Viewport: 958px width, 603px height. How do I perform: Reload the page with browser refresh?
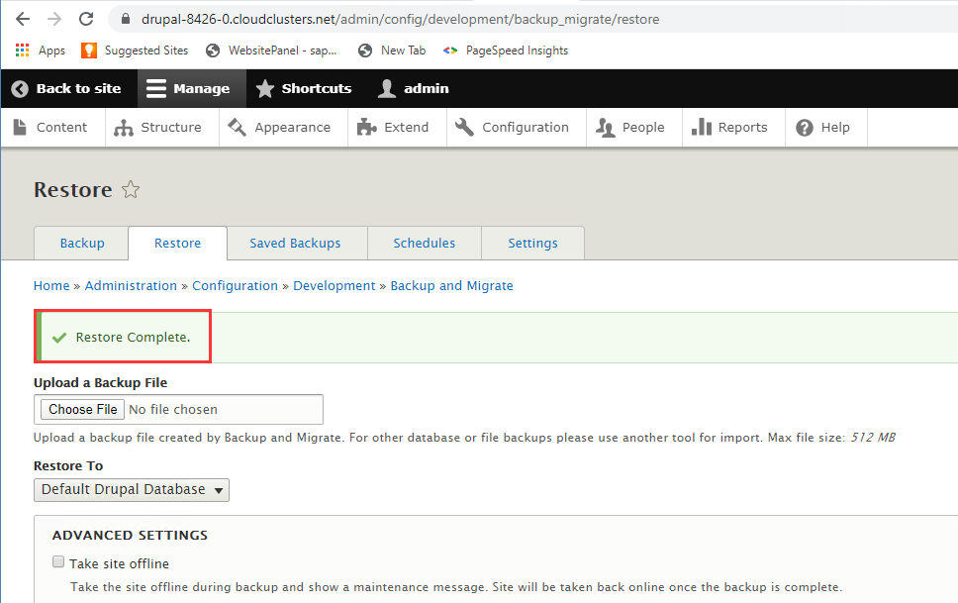(x=86, y=19)
